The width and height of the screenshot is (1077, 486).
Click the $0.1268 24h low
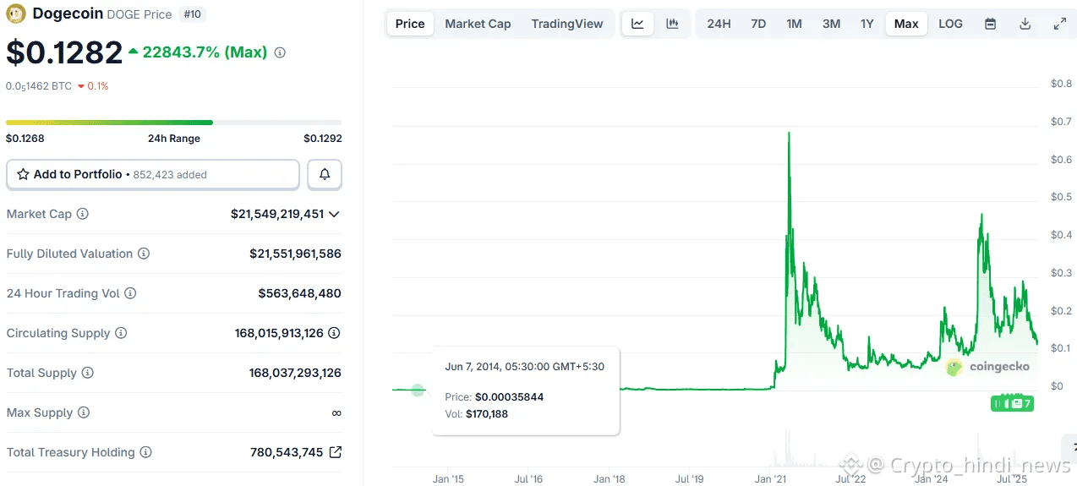click(x=25, y=139)
